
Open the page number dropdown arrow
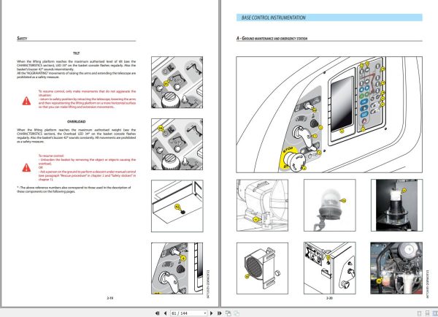click(204, 313)
